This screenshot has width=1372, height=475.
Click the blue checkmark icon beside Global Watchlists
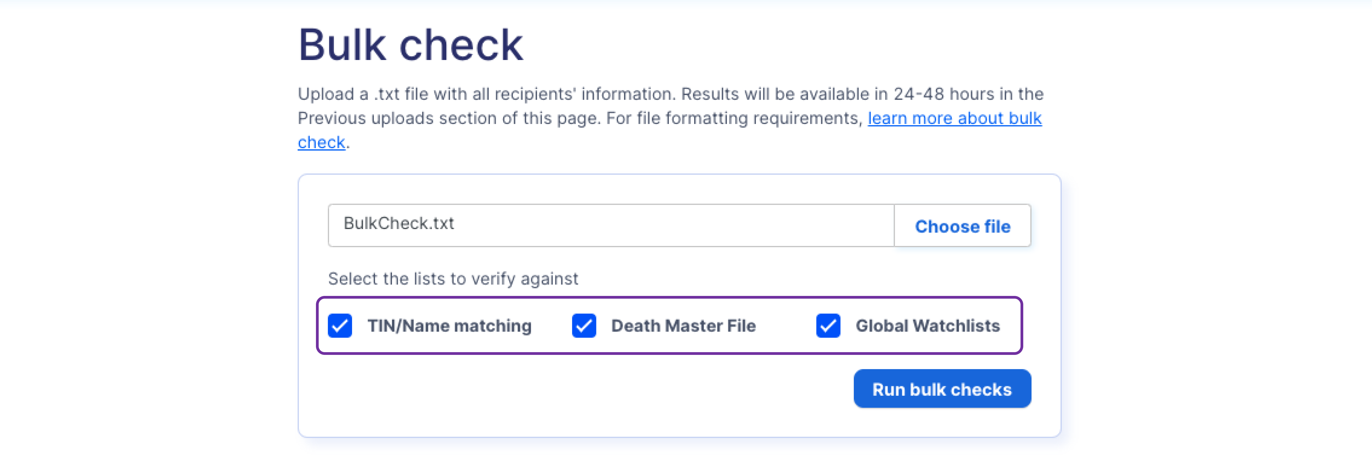click(828, 325)
